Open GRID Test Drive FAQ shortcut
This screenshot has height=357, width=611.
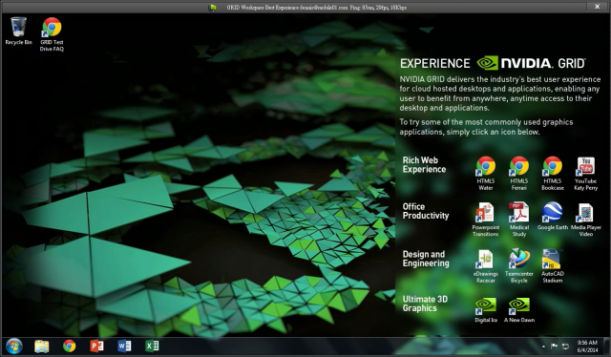(52, 34)
